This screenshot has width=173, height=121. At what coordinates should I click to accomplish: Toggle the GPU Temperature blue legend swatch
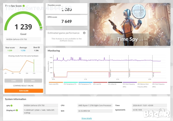click(85, 82)
